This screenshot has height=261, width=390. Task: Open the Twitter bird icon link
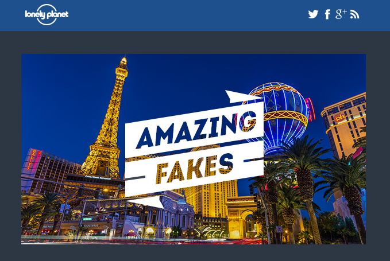(313, 14)
